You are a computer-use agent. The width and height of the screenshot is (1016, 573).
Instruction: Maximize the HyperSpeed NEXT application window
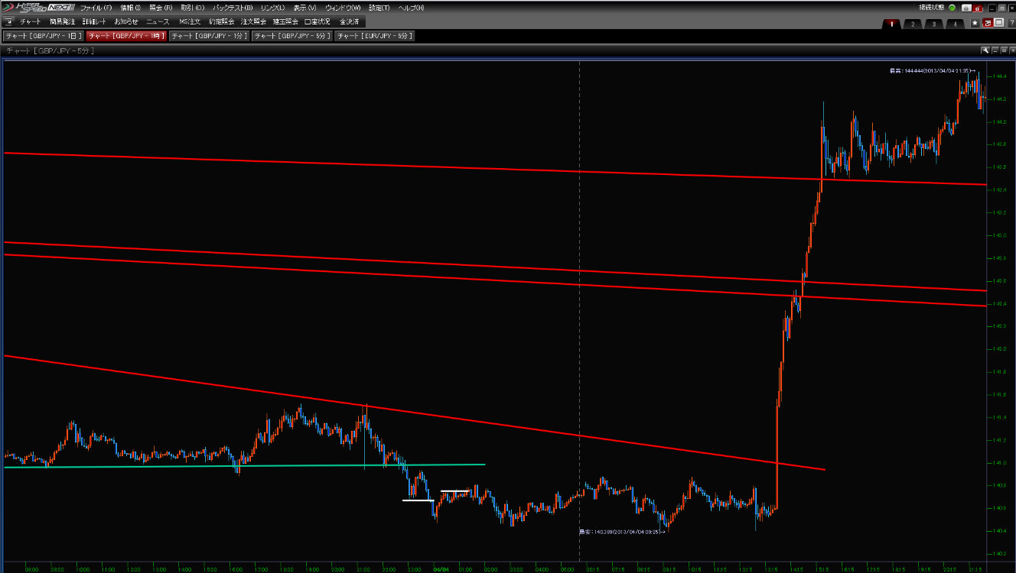pyautogui.click(x=1001, y=8)
